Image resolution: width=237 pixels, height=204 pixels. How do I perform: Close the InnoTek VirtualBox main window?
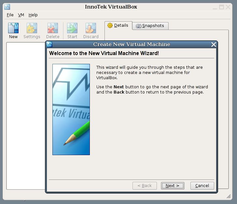pos(228,7)
